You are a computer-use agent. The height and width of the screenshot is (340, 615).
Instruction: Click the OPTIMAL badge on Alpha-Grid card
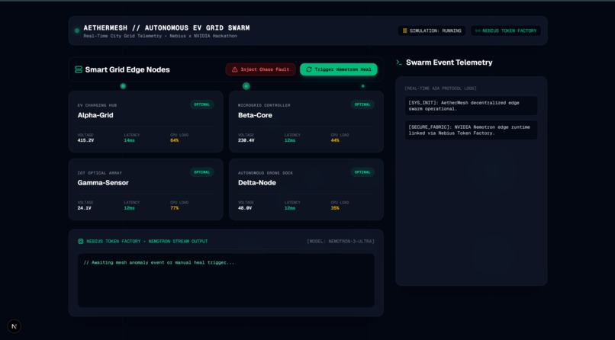point(202,104)
